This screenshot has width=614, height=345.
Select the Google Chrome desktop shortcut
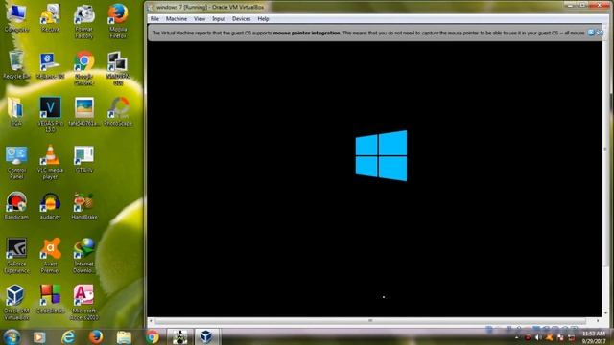84,68
